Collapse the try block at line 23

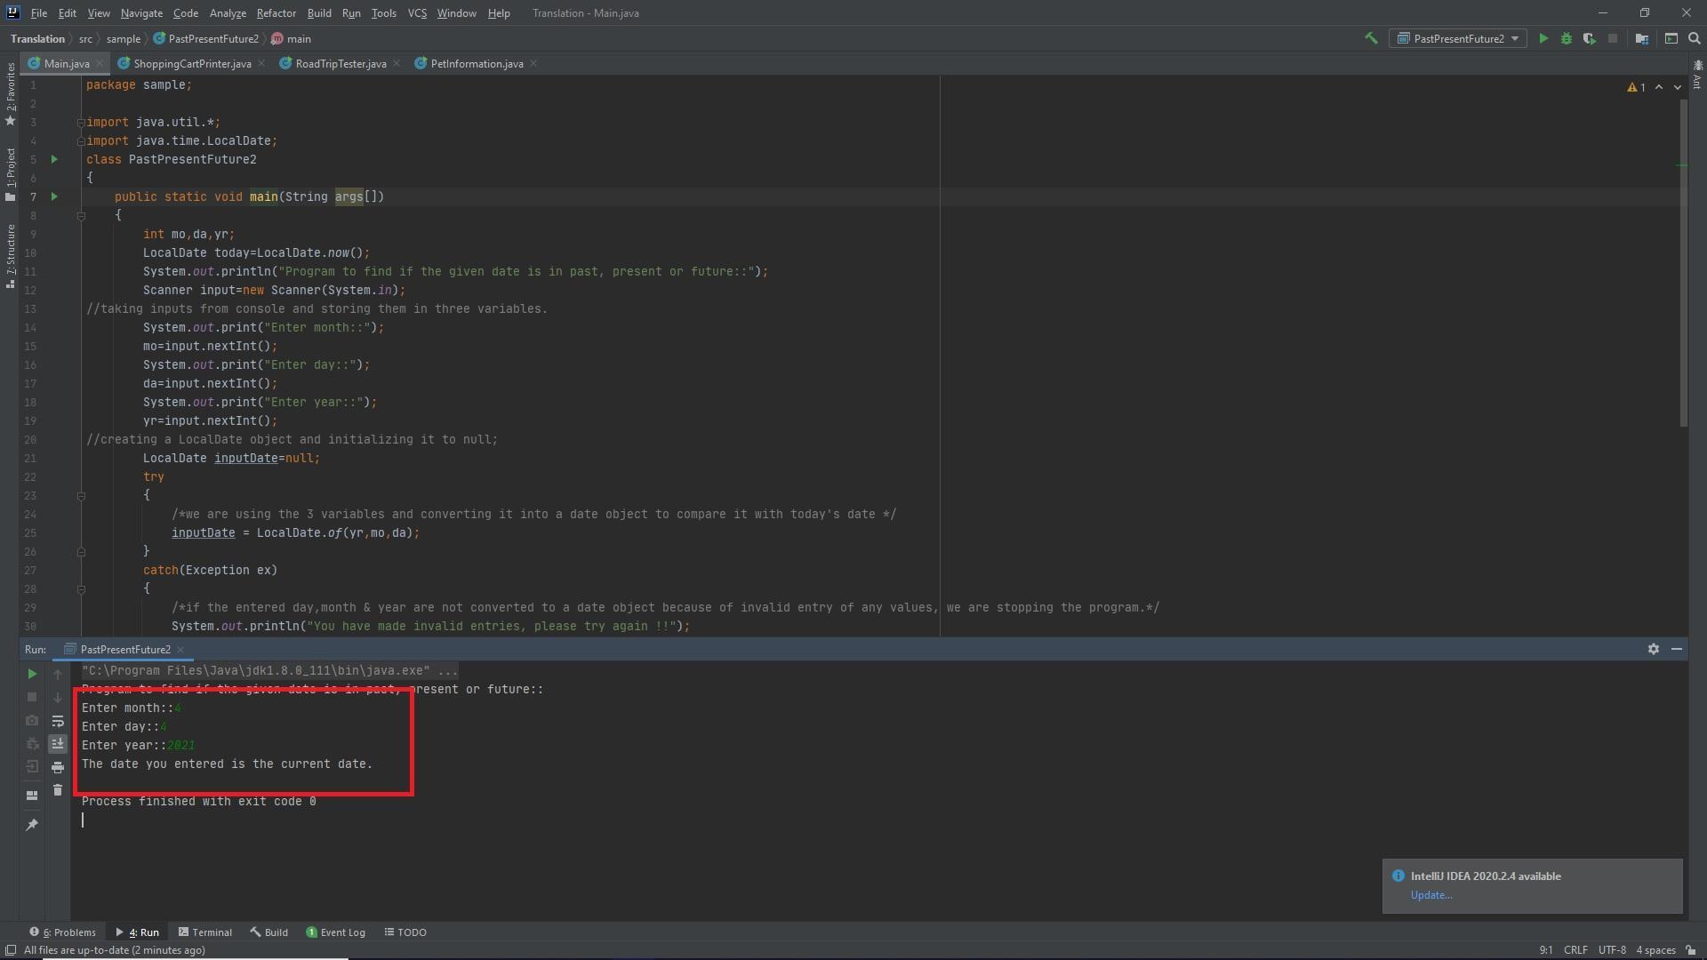[81, 496]
